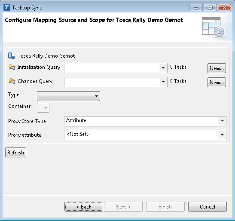Open the Changes Query dropdown arrow
This screenshot has width=235, height=221.
click(x=163, y=82)
